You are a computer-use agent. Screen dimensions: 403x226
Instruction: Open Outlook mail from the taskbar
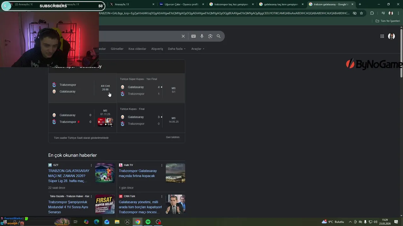click(107, 222)
